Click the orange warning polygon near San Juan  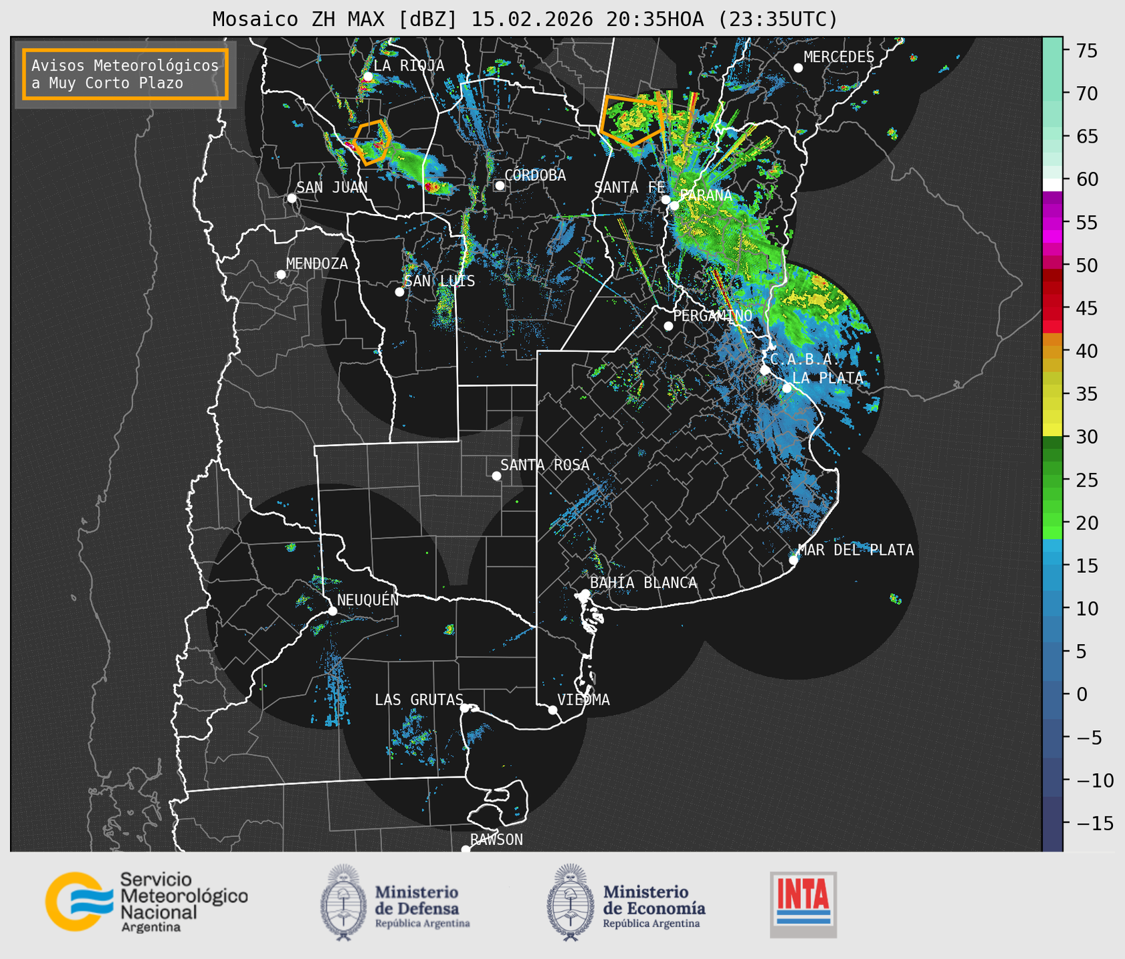click(372, 142)
